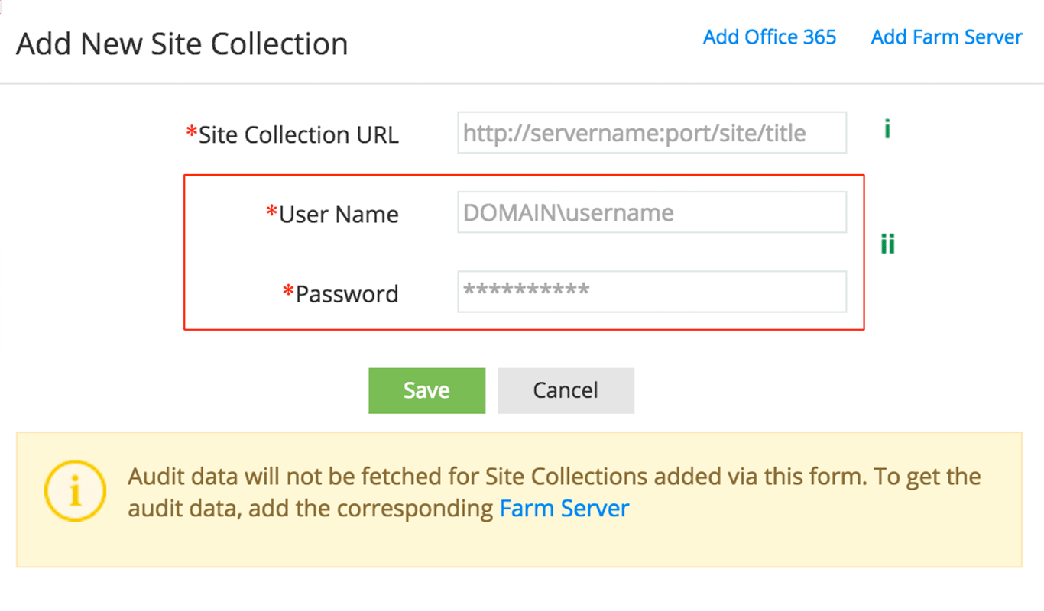
Task: Click into the User Name field
Action: 651,212
